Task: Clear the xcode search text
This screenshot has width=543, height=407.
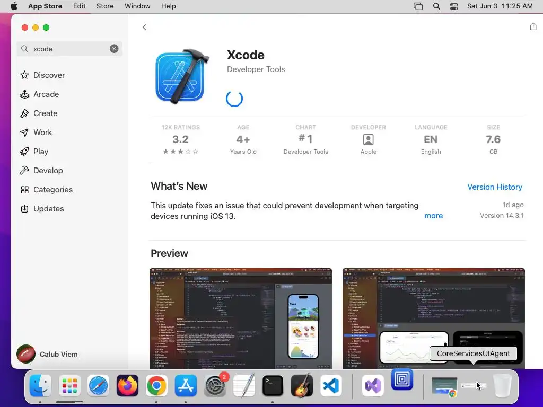Action: click(114, 49)
